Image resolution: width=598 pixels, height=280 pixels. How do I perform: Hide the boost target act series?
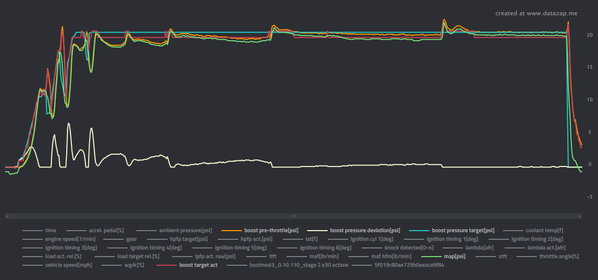point(198,265)
